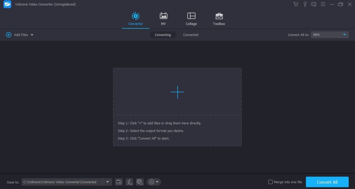Image resolution: width=355 pixels, height=189 pixels.
Task: Click the Add Files button
Action: coord(17,35)
